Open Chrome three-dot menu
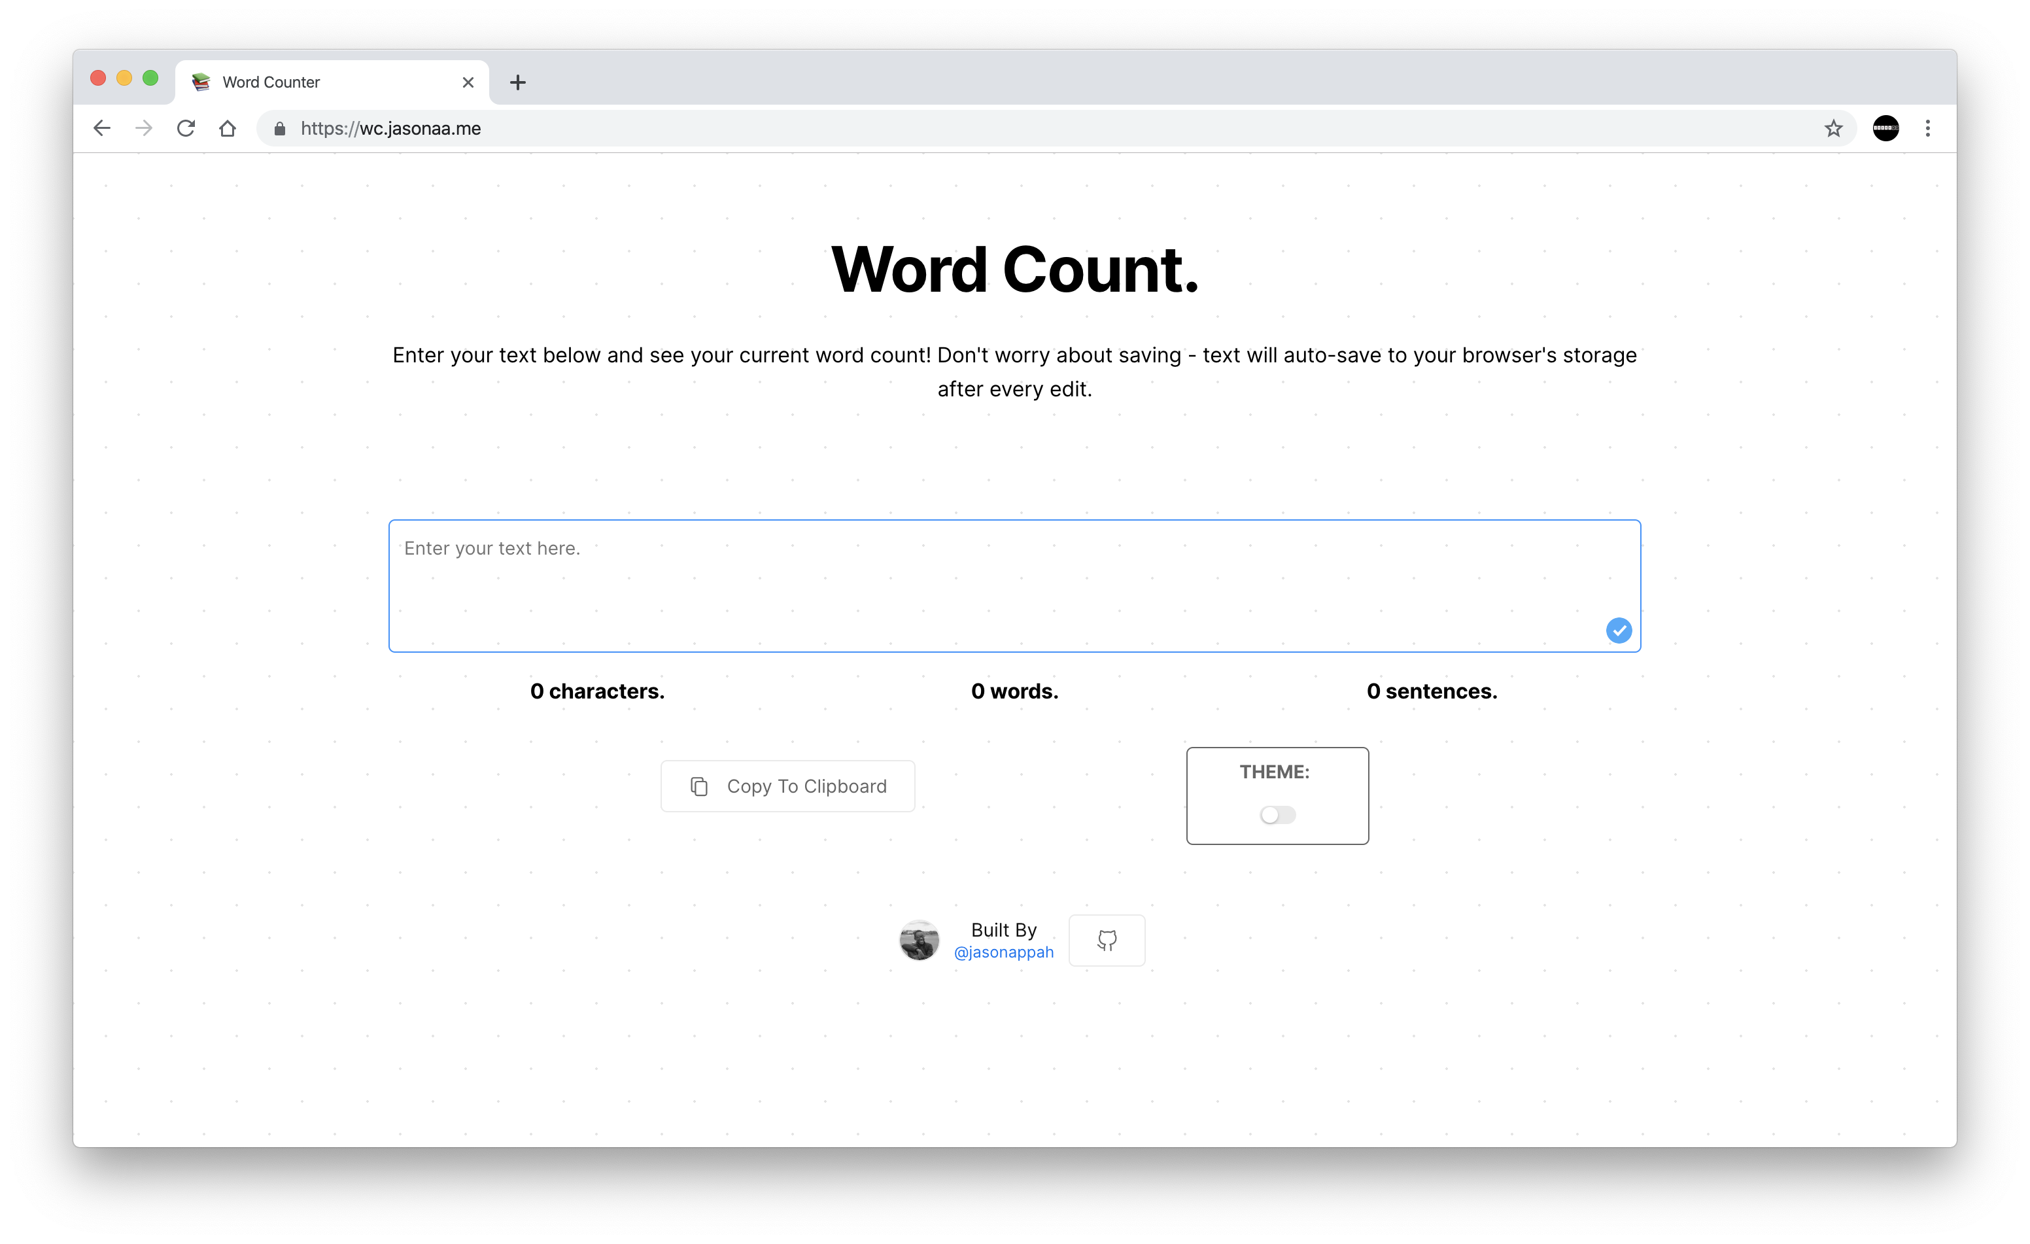 pos(1927,128)
